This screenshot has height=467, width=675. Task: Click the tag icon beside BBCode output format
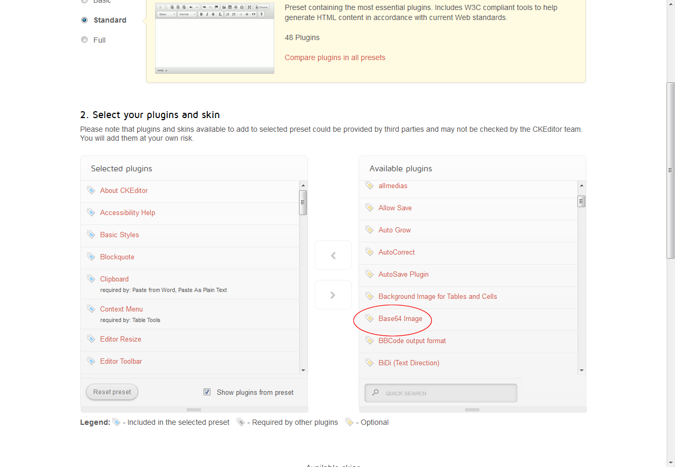(369, 340)
